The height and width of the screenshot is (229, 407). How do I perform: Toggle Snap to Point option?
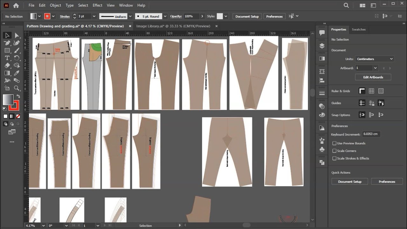362,115
